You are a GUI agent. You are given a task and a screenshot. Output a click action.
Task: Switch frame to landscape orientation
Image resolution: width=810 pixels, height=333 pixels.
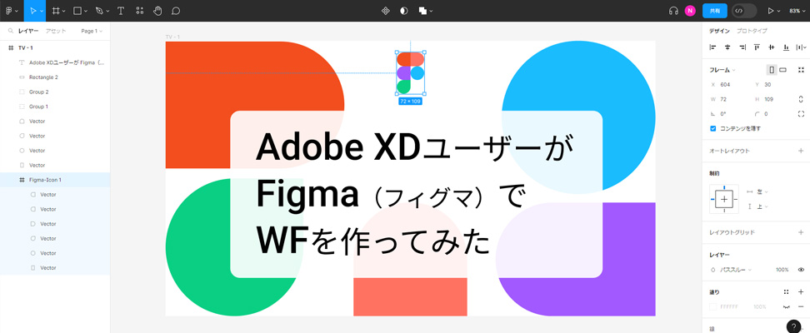click(783, 70)
